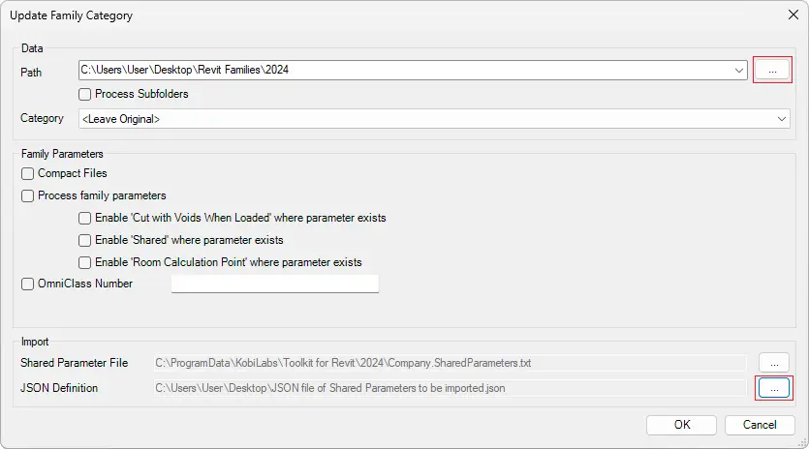Toggle Enable 'Room Calculation Point' checkbox
The width and height of the screenshot is (809, 449).
tap(86, 262)
